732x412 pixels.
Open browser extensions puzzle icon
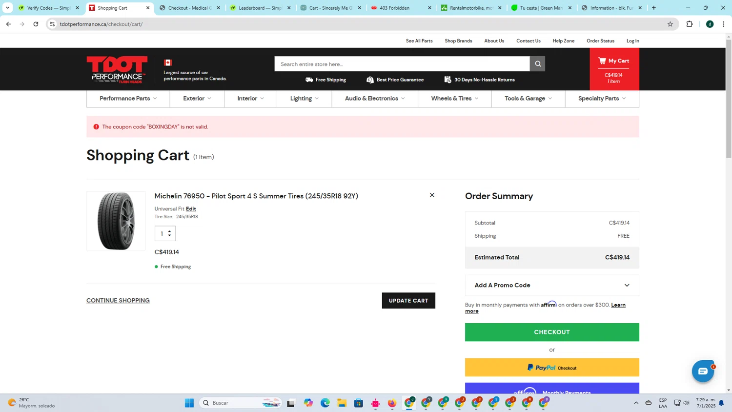click(x=690, y=24)
